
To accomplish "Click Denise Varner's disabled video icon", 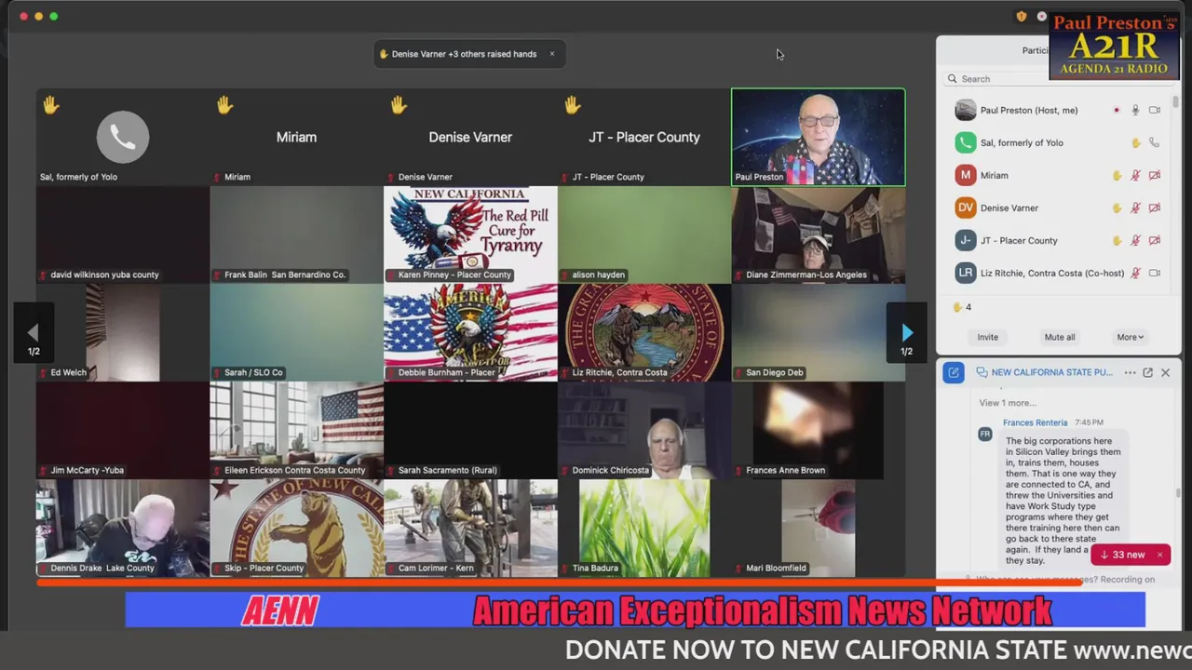I will (x=1155, y=208).
